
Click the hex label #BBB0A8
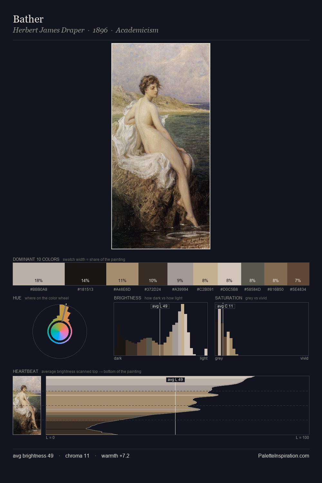click(39, 289)
